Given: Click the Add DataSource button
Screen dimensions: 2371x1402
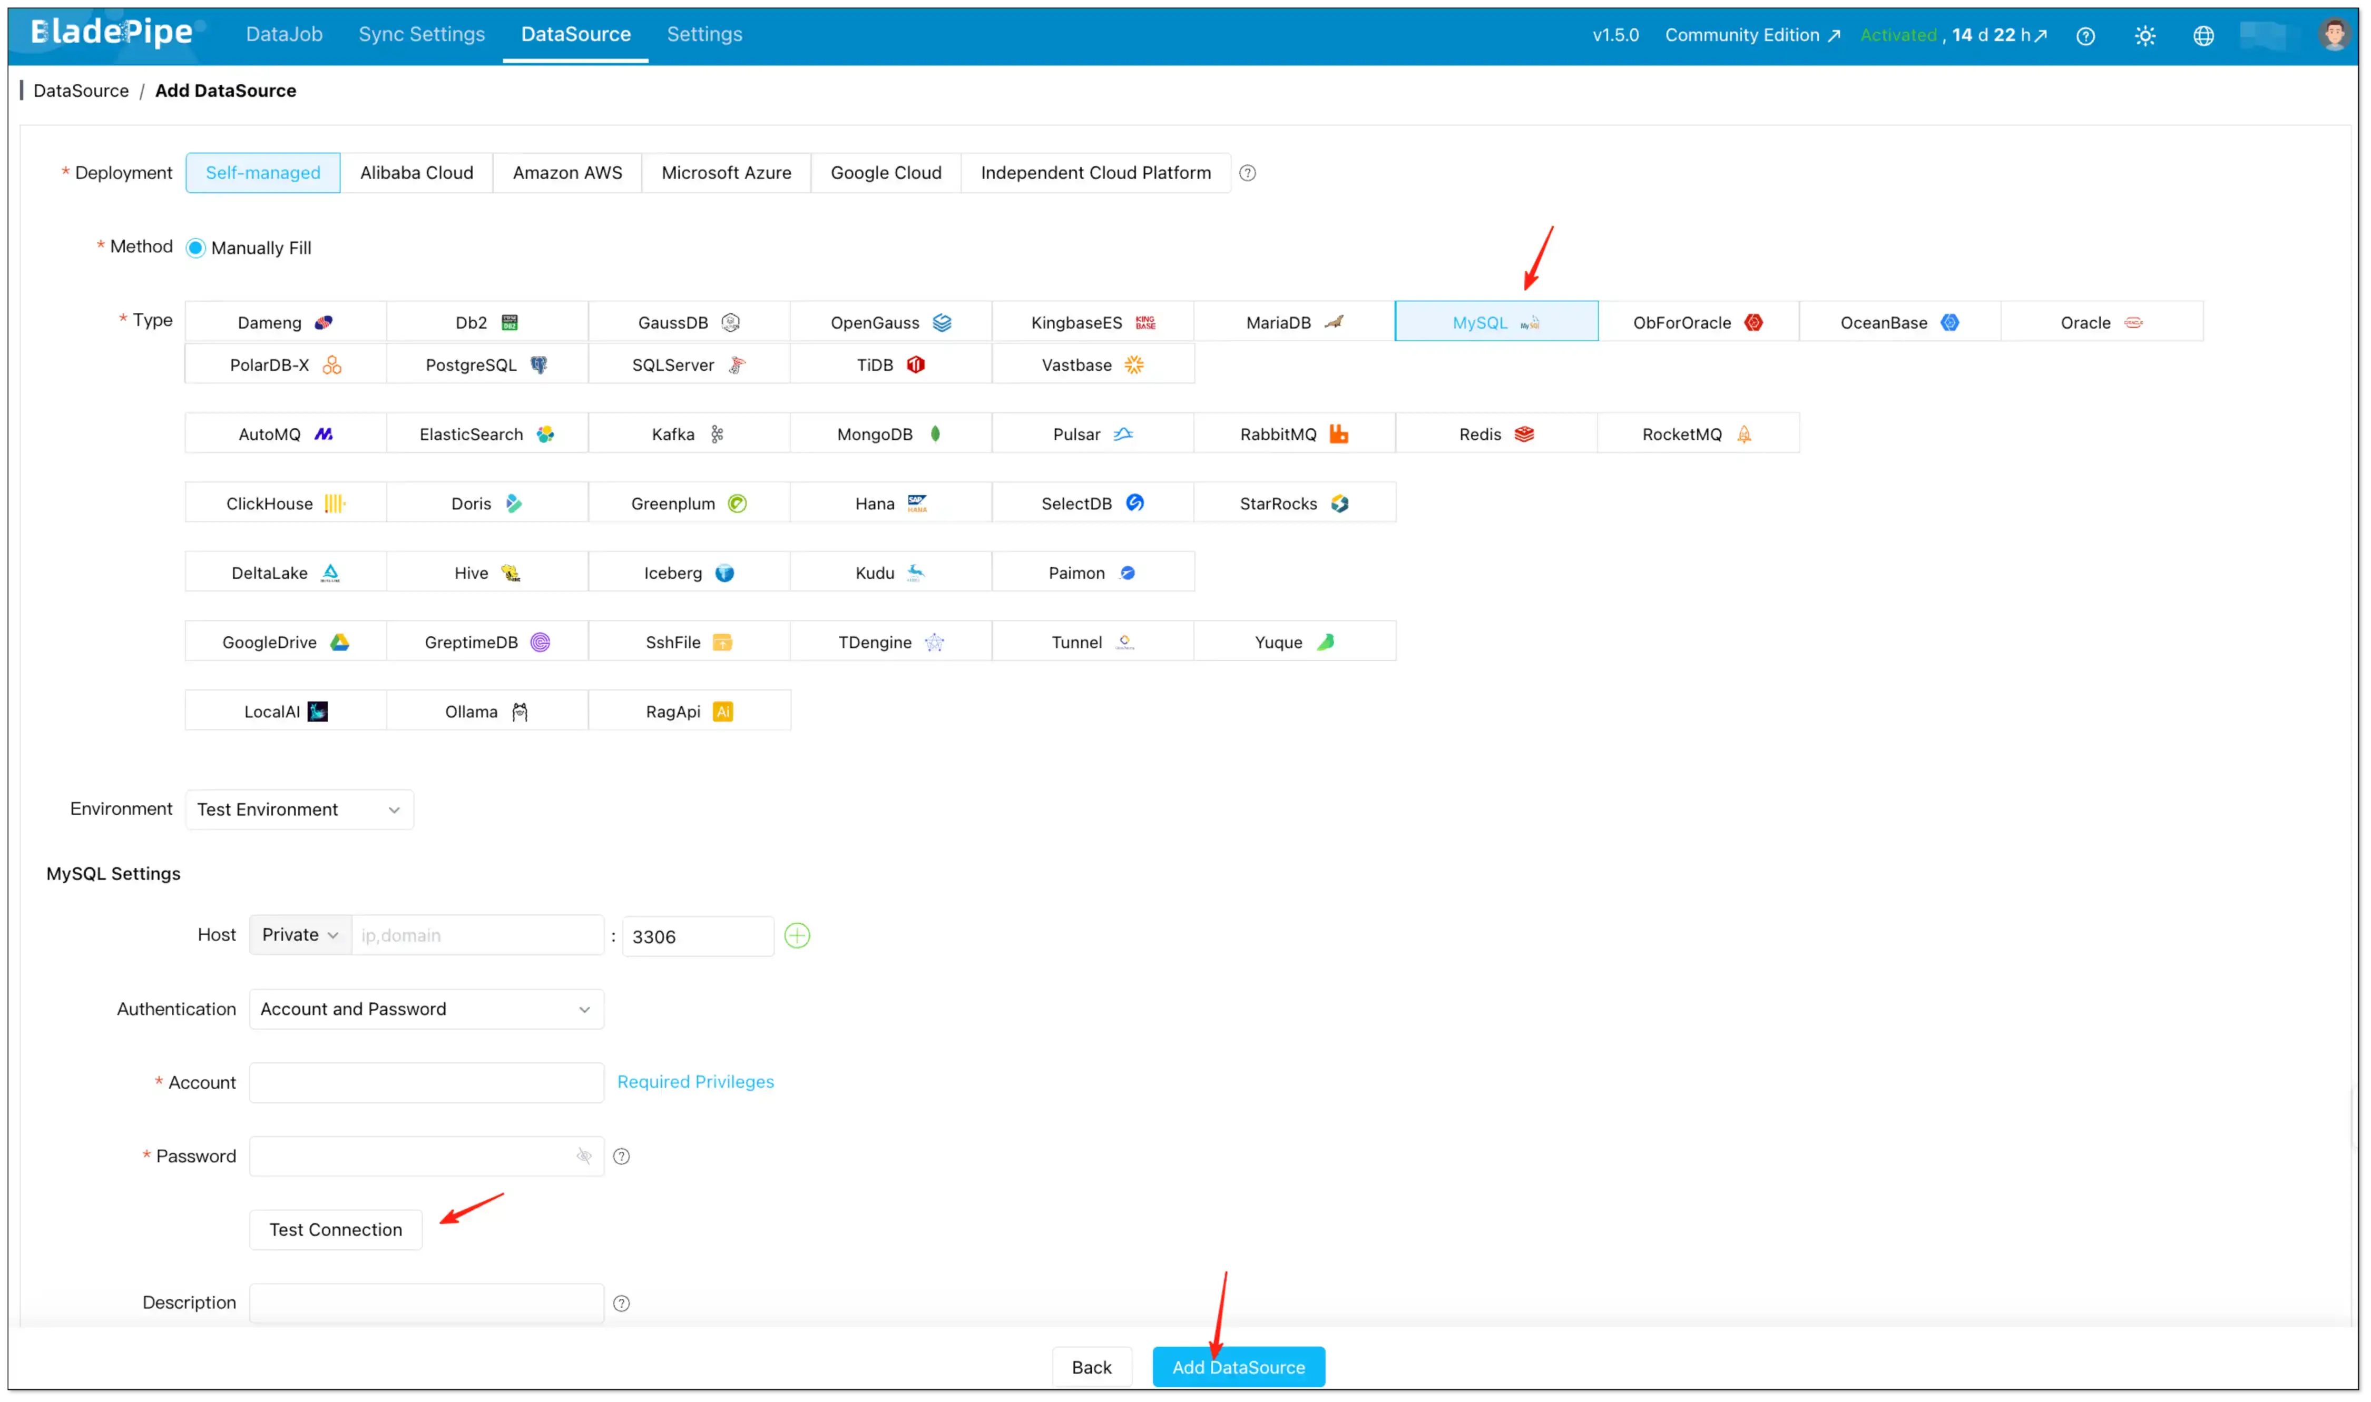Looking at the screenshot, I should (x=1238, y=1368).
